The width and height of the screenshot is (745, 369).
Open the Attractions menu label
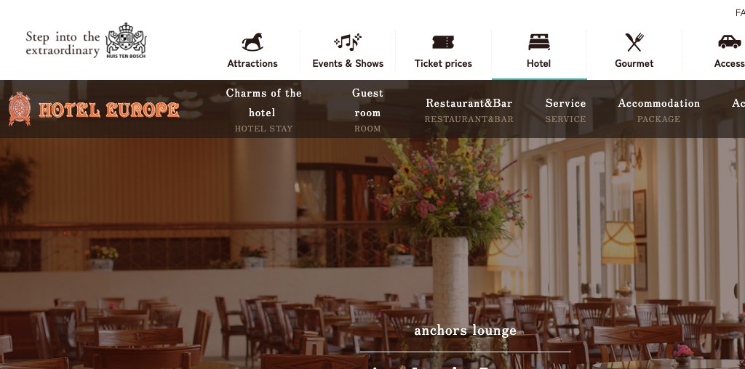(252, 63)
